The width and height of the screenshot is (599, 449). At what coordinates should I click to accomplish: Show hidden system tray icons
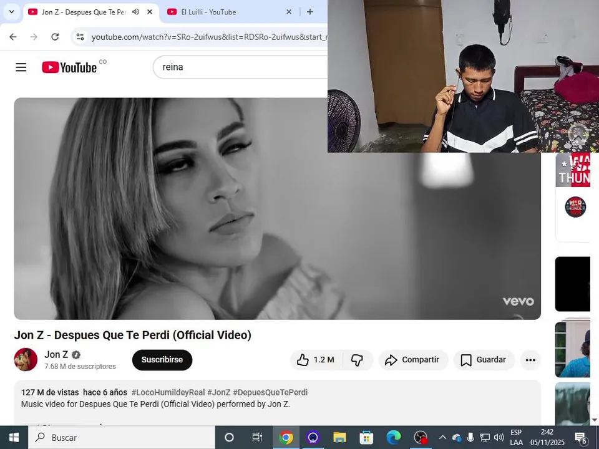tap(442, 438)
